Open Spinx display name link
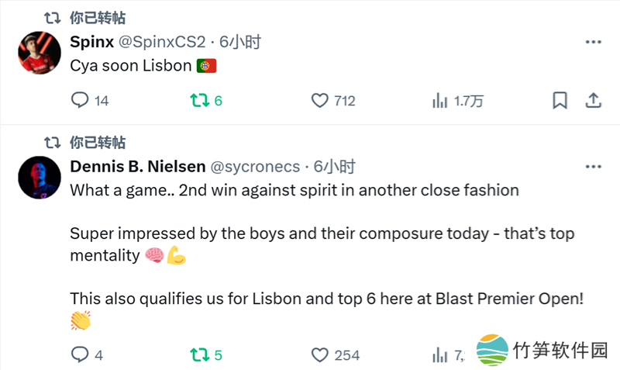This screenshot has width=620, height=370. click(x=91, y=43)
